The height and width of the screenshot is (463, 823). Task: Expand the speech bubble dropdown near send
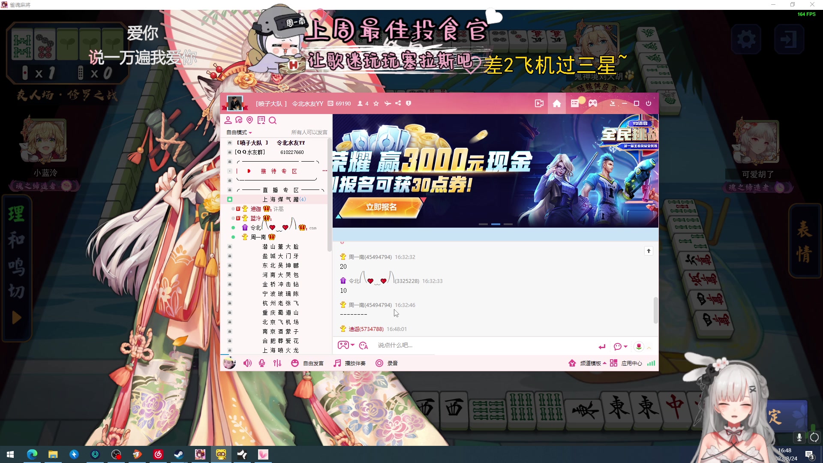click(x=626, y=346)
